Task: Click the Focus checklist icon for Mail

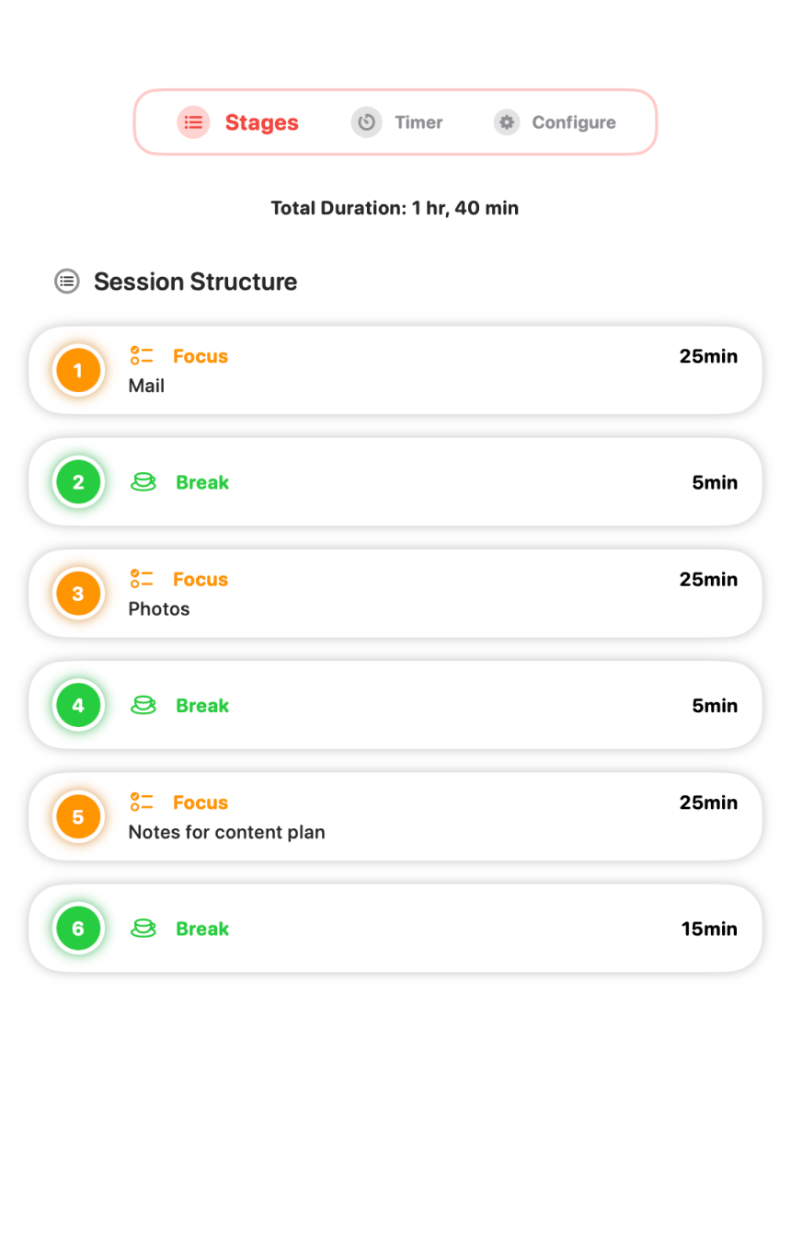Action: point(142,356)
